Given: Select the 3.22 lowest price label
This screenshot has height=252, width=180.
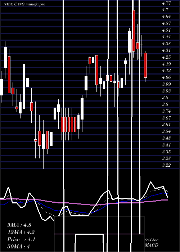Looking at the screenshot, I should click(166, 165).
